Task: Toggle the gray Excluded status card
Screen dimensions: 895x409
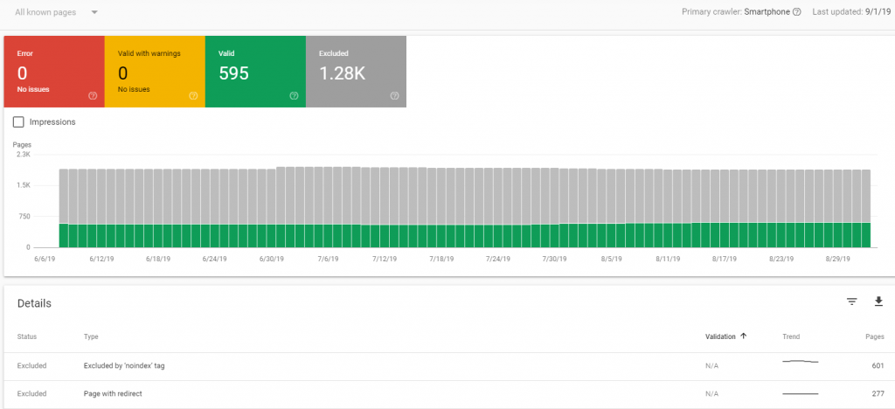Action: coord(354,72)
